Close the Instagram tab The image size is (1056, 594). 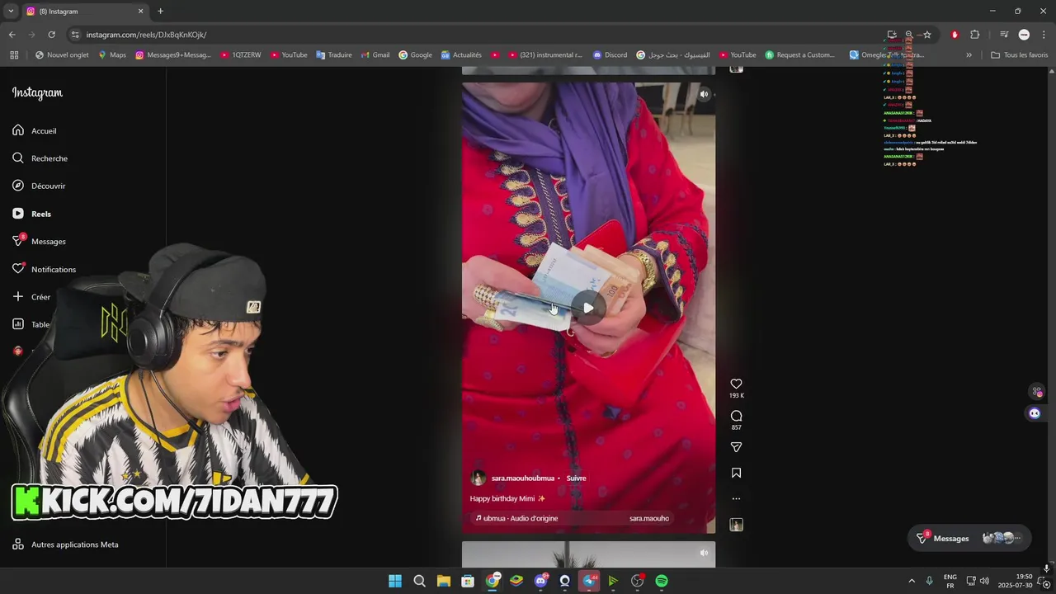coord(140,12)
